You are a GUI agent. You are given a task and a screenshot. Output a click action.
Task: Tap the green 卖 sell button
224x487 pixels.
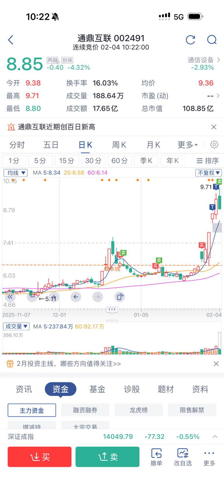pyautogui.click(x=107, y=457)
